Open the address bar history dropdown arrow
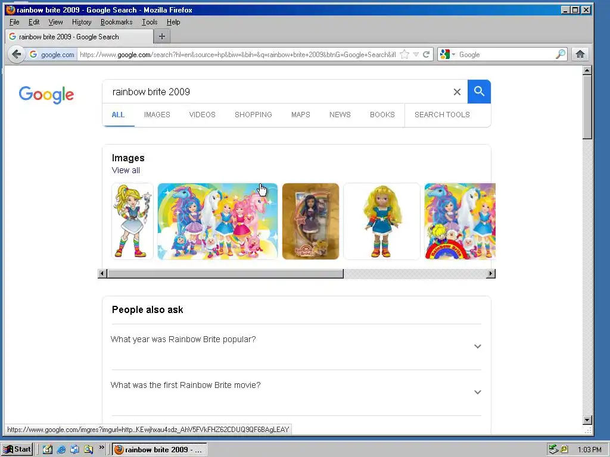 pos(416,54)
